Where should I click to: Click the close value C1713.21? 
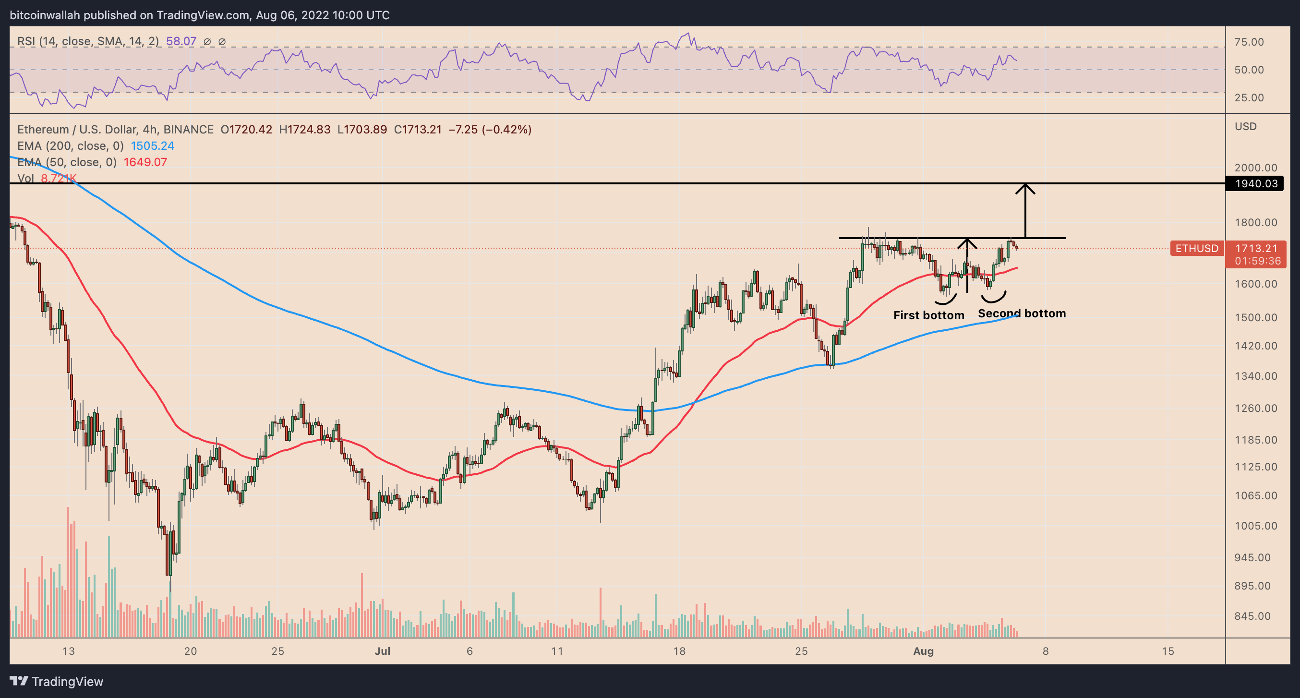[x=418, y=130]
